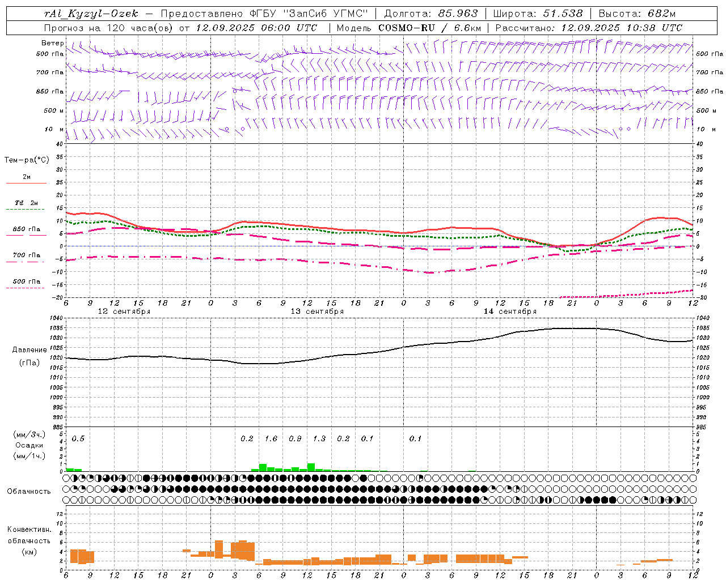Click the 'Тем-ра(°C)' temperature label
The image size is (726, 580).
(x=27, y=160)
